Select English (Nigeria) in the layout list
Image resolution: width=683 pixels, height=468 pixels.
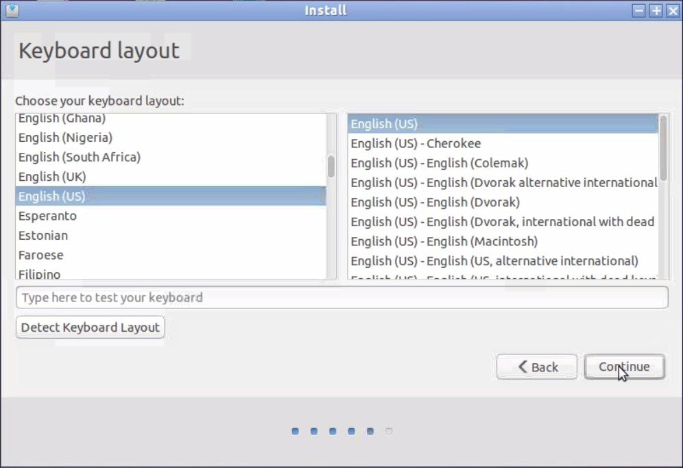point(170,137)
